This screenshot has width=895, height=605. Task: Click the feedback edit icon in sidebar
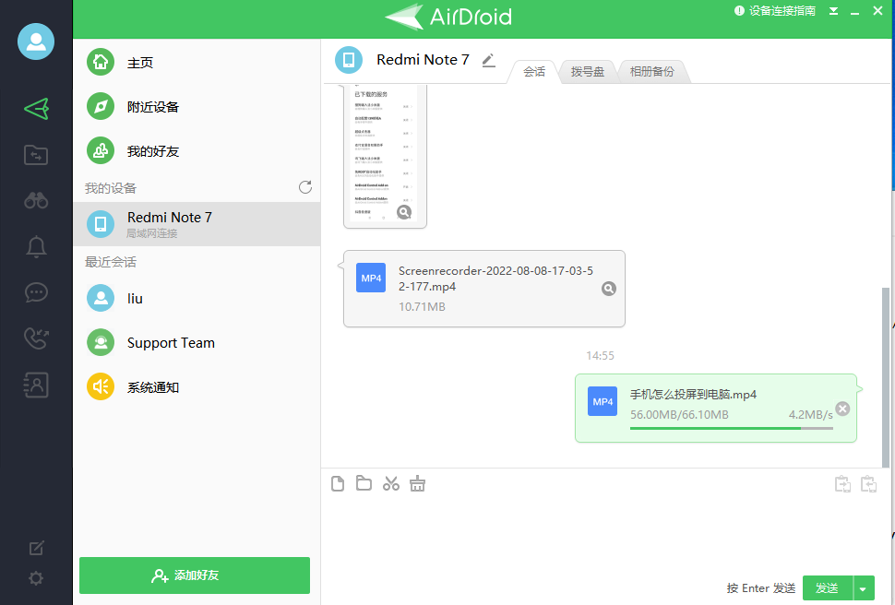[x=36, y=548]
